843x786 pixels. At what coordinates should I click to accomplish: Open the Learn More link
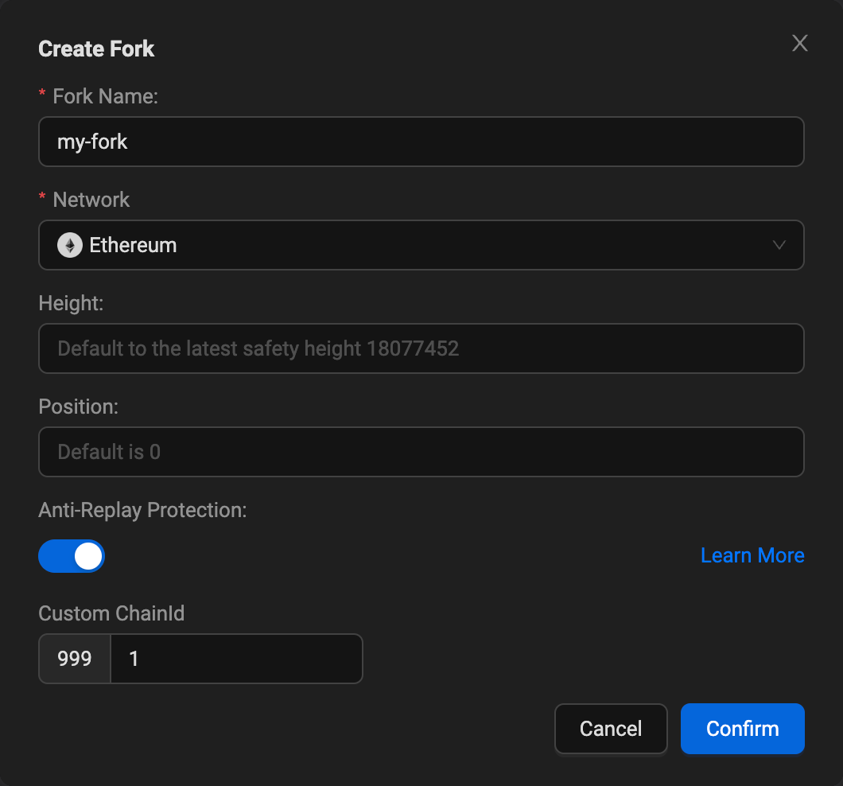[752, 555]
